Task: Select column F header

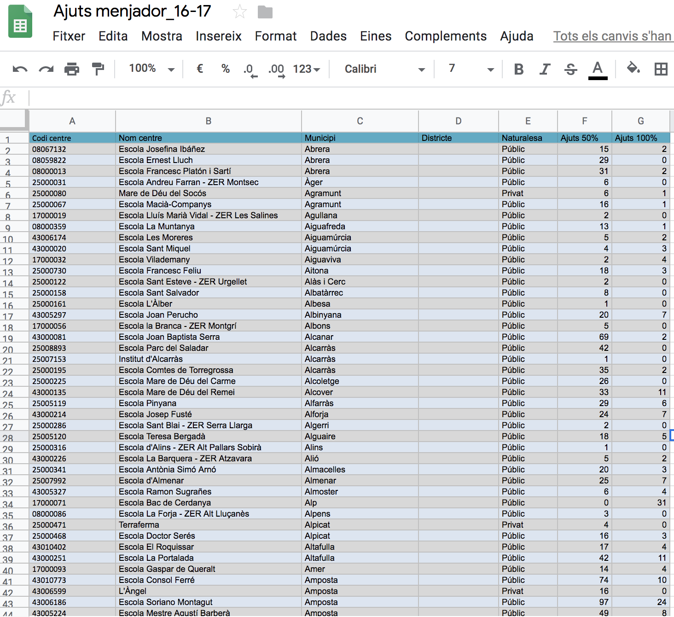Action: point(585,121)
